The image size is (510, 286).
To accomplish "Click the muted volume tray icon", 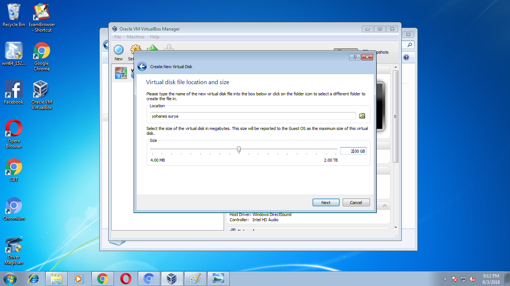I will 472,279.
